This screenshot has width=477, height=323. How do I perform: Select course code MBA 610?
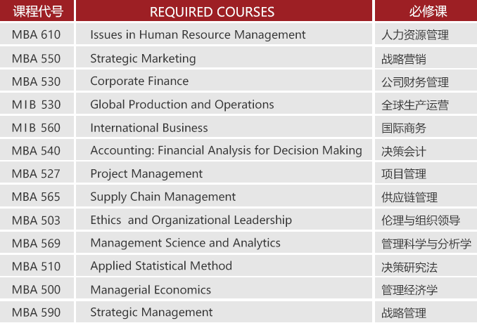click(x=36, y=34)
